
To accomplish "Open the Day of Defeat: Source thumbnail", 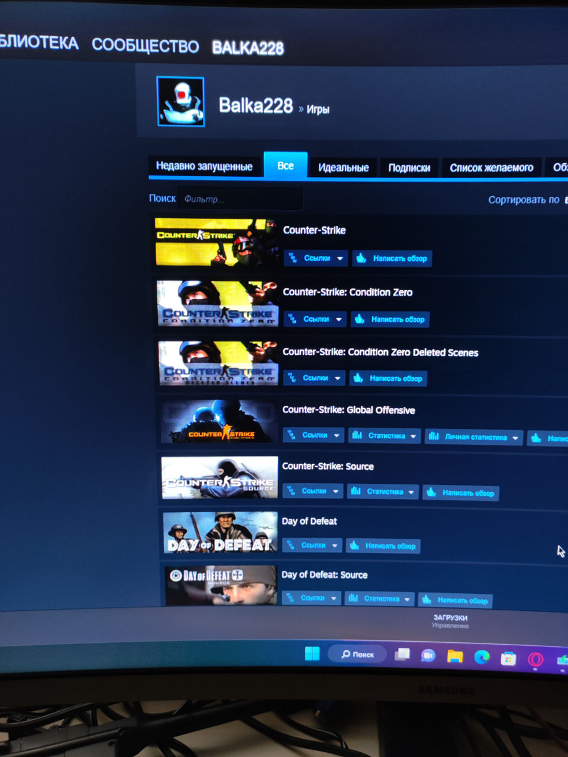I will [x=221, y=585].
